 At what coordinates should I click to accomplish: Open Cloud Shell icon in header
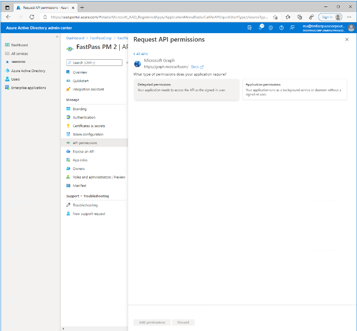pos(250,28)
